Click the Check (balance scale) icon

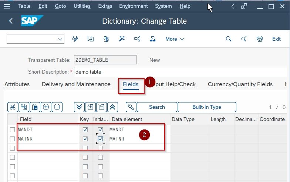tap(106, 39)
